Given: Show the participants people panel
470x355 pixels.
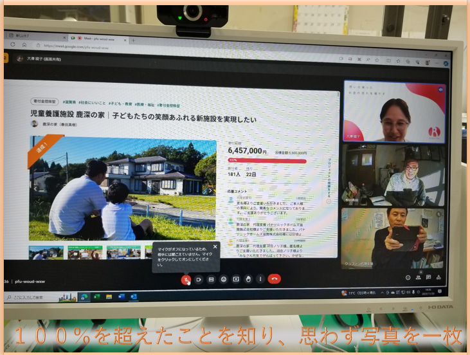Looking at the screenshot, I should 418,278.
